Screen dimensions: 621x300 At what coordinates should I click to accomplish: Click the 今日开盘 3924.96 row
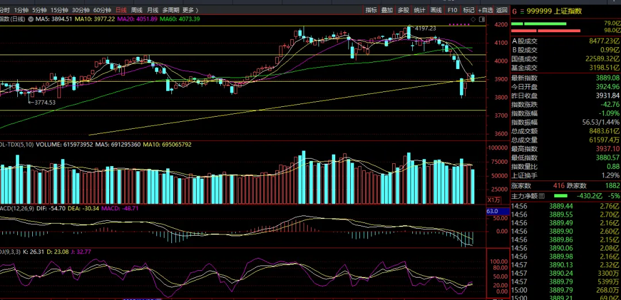566,87
